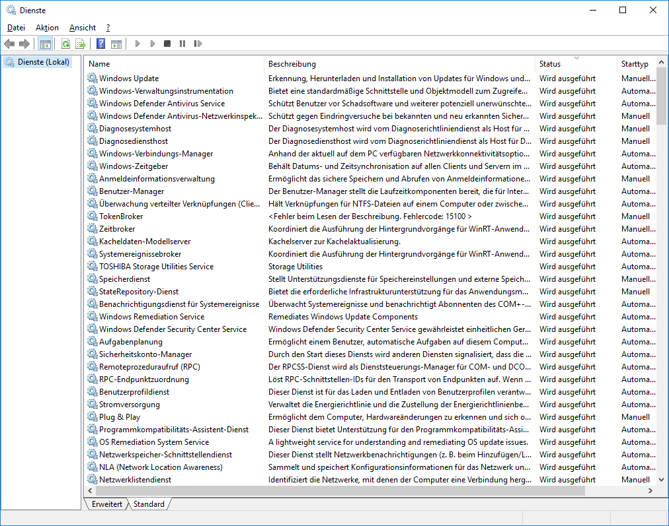
Task: Sort by the Starttyp column header
Action: [637, 64]
